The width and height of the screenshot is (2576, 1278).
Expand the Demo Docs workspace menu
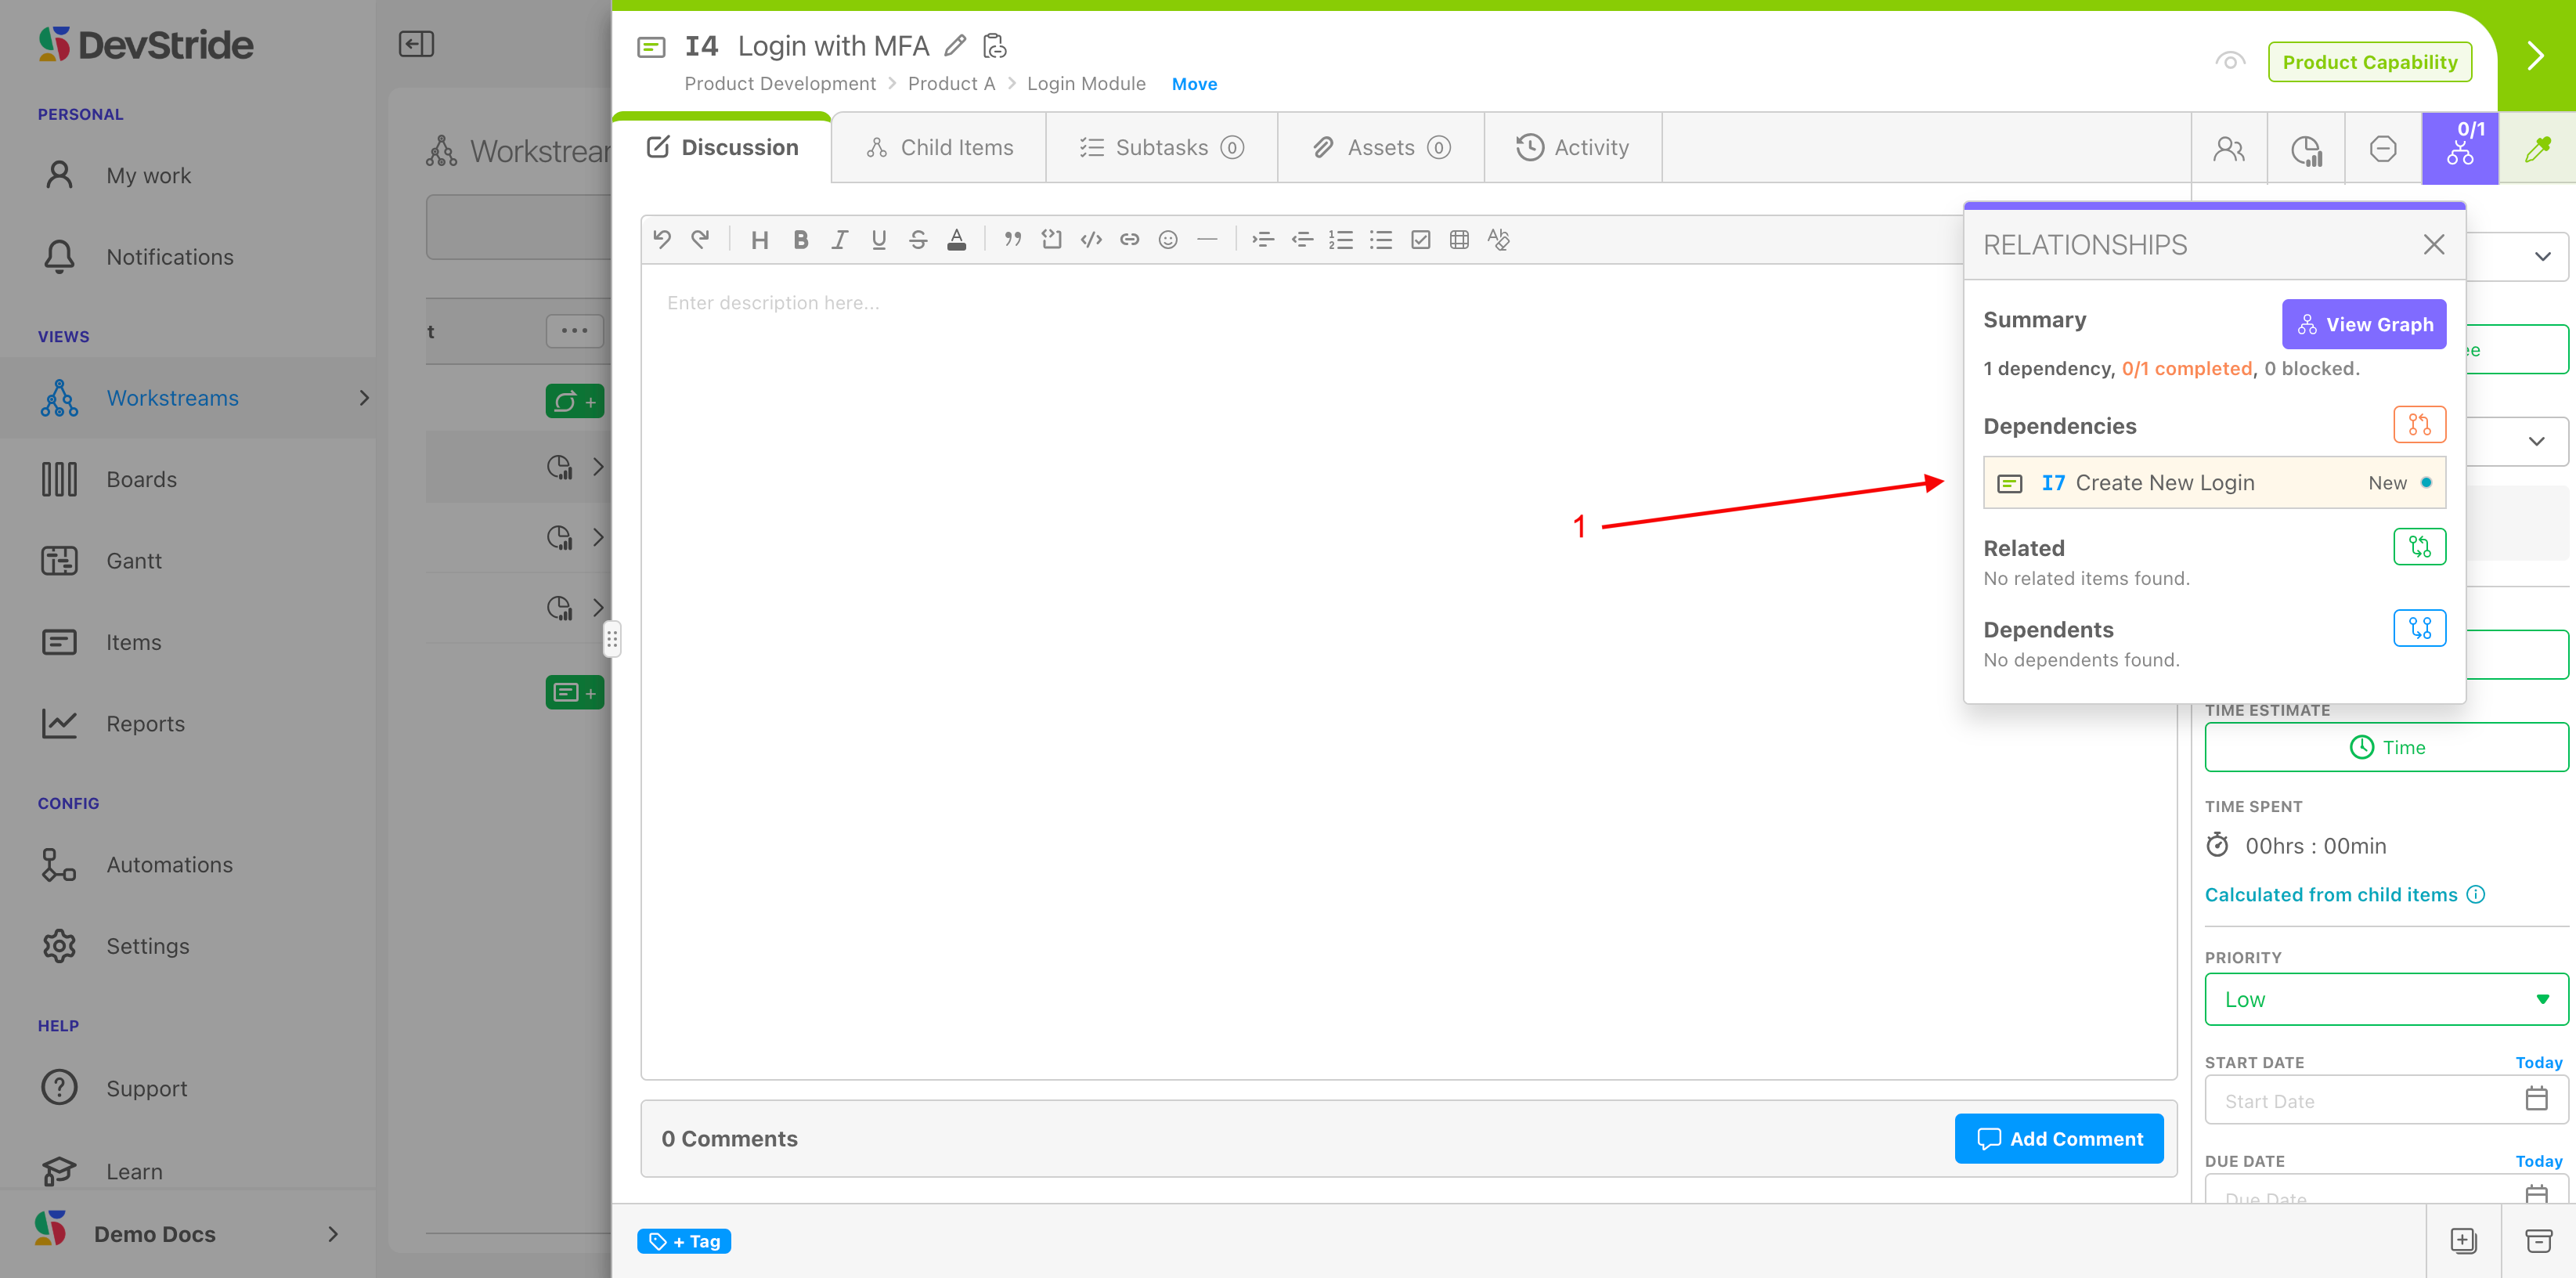click(x=333, y=1234)
